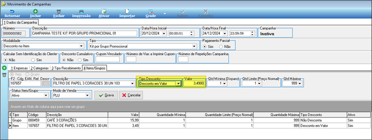Select Sim for Desconto Cumulativo
This screenshot has width=372, height=140.
click(x=80, y=60)
